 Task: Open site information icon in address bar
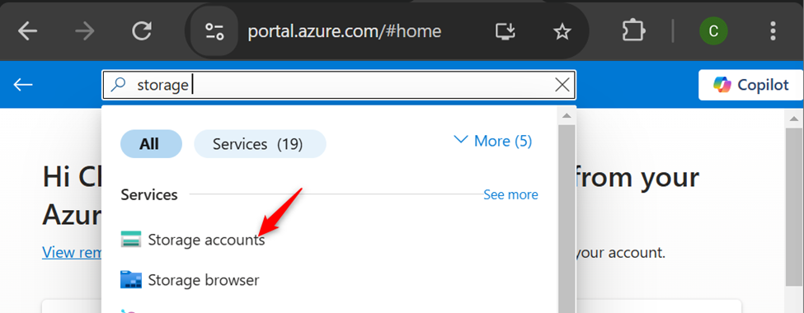tap(214, 32)
